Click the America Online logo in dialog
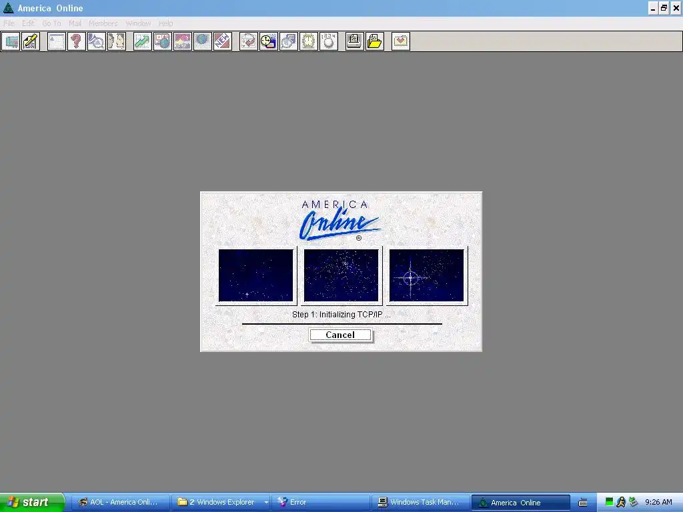The image size is (683, 512). (x=339, y=220)
